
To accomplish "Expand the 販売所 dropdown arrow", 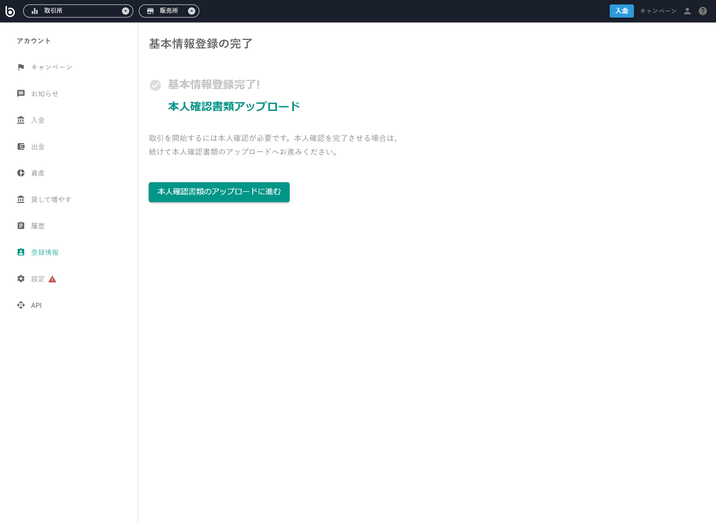I will [x=191, y=11].
